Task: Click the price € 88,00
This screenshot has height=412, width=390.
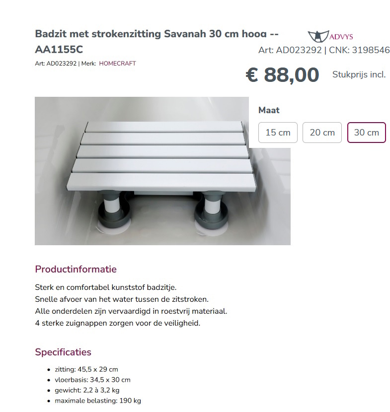Action: coord(283,74)
